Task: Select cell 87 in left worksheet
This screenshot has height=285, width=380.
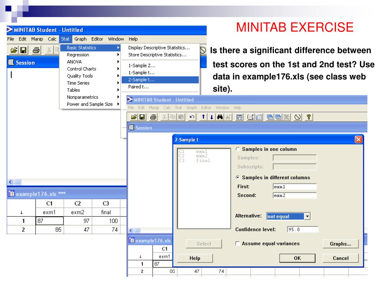Action: (x=49, y=221)
